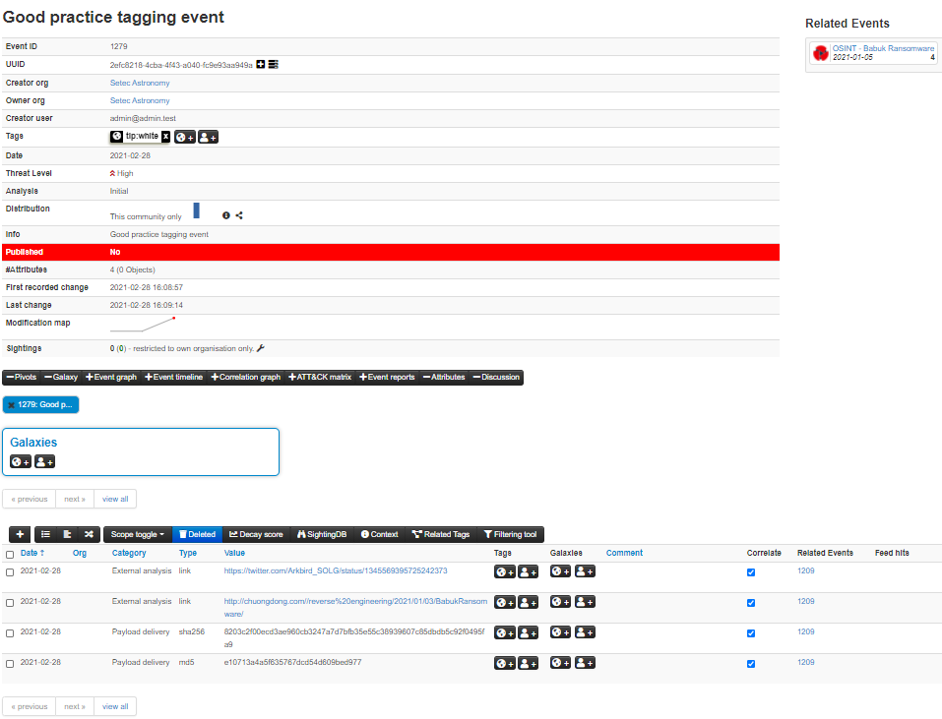Open the Filtering tool
This screenshot has width=942, height=719.
click(510, 534)
